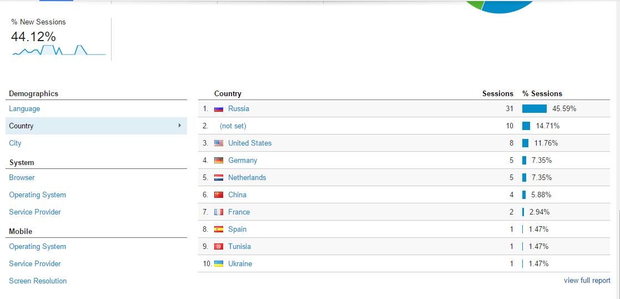The height and width of the screenshot is (299, 620).
Task: Open the City demographics report
Action: tap(15, 143)
